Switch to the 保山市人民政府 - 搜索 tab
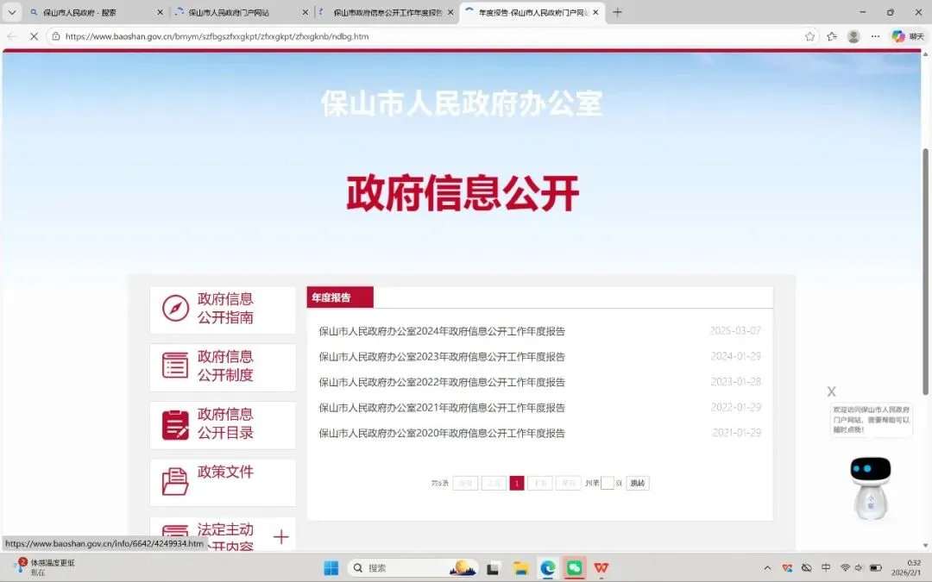 (97, 12)
